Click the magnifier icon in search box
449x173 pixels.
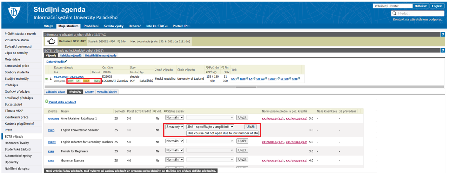tap(395, 13)
